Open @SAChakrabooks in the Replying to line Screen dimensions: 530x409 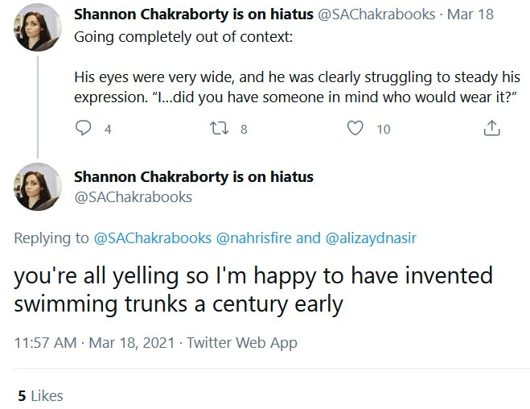click(x=153, y=238)
